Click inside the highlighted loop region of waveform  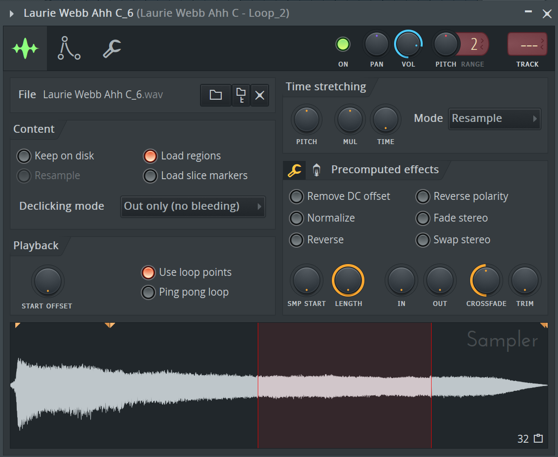(x=345, y=385)
